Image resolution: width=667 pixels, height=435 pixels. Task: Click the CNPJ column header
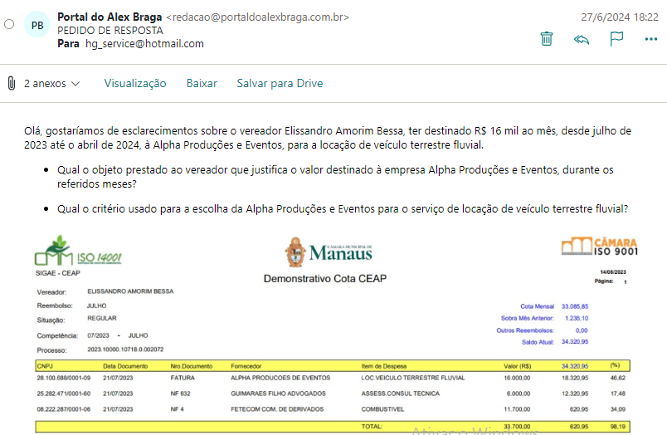tap(45, 366)
